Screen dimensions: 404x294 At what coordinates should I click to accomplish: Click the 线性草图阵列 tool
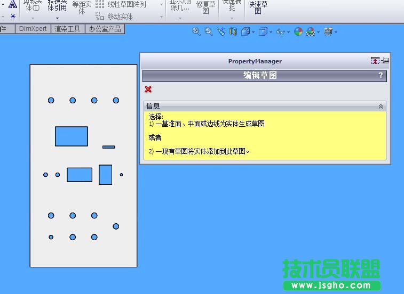[x=126, y=4]
